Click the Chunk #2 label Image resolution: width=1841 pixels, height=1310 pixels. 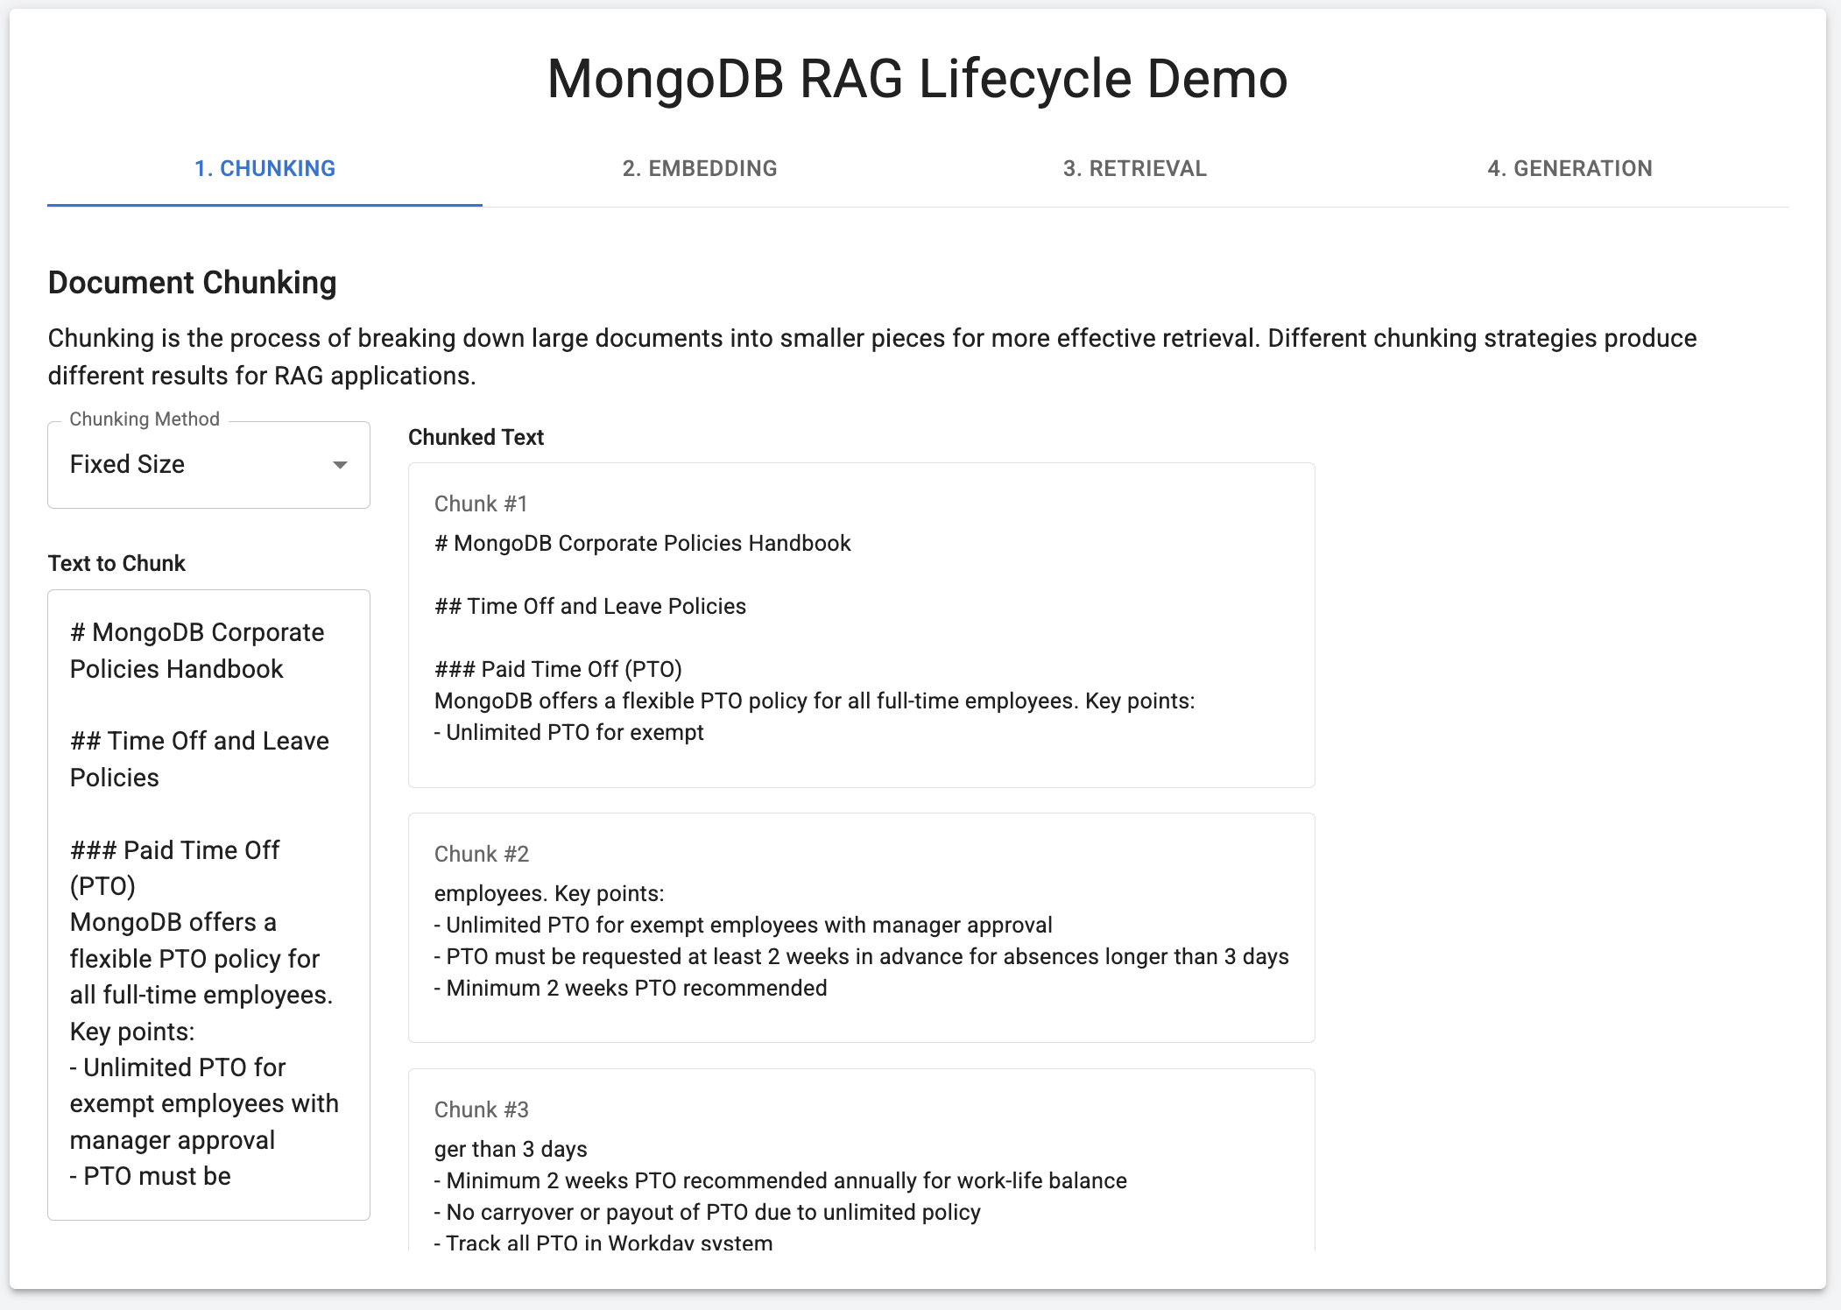click(482, 854)
